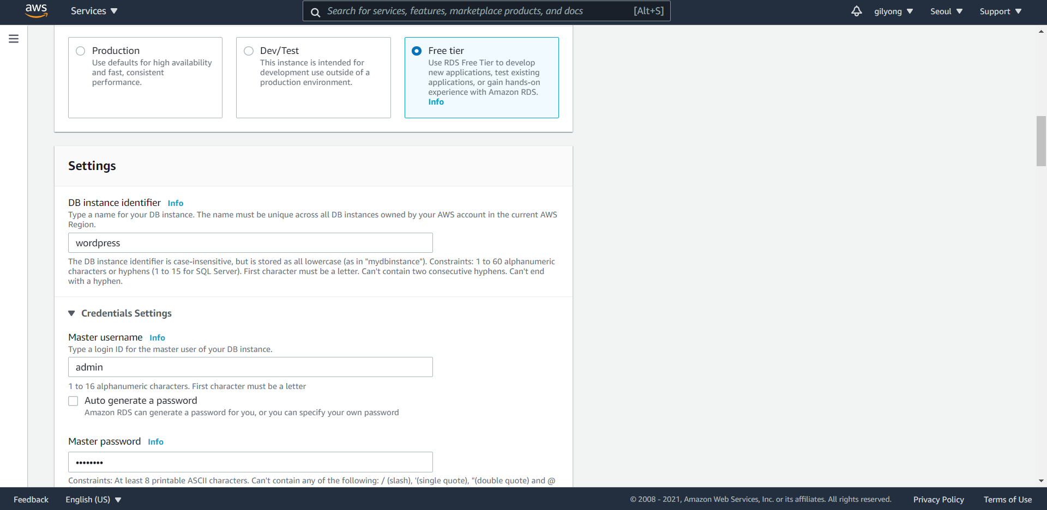Edit the Master username field
Image resolution: width=1047 pixels, height=510 pixels.
(250, 367)
